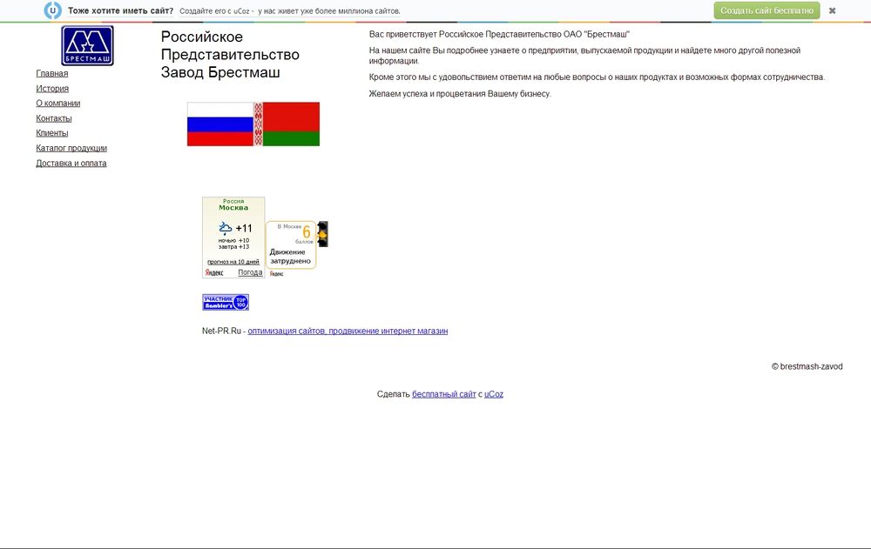Click 'Net-PR.Ru' text before the link
871x549 pixels.
pos(221,331)
